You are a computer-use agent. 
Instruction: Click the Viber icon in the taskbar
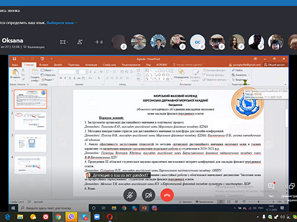coord(71,217)
